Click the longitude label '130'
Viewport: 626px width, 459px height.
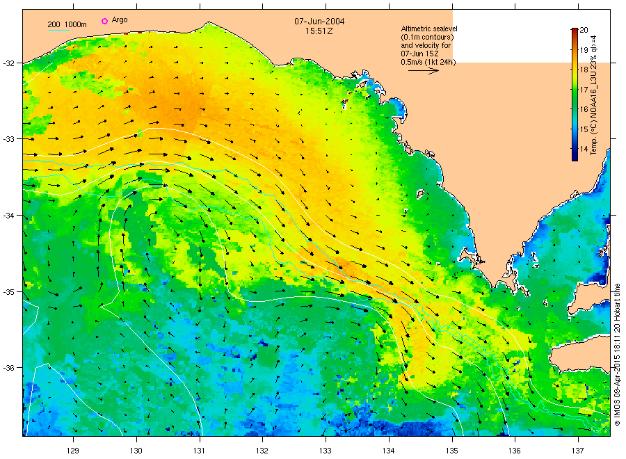click(136, 451)
